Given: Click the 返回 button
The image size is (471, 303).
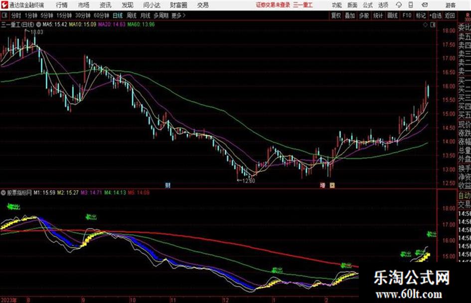Looking at the screenshot, I should click(x=450, y=15).
